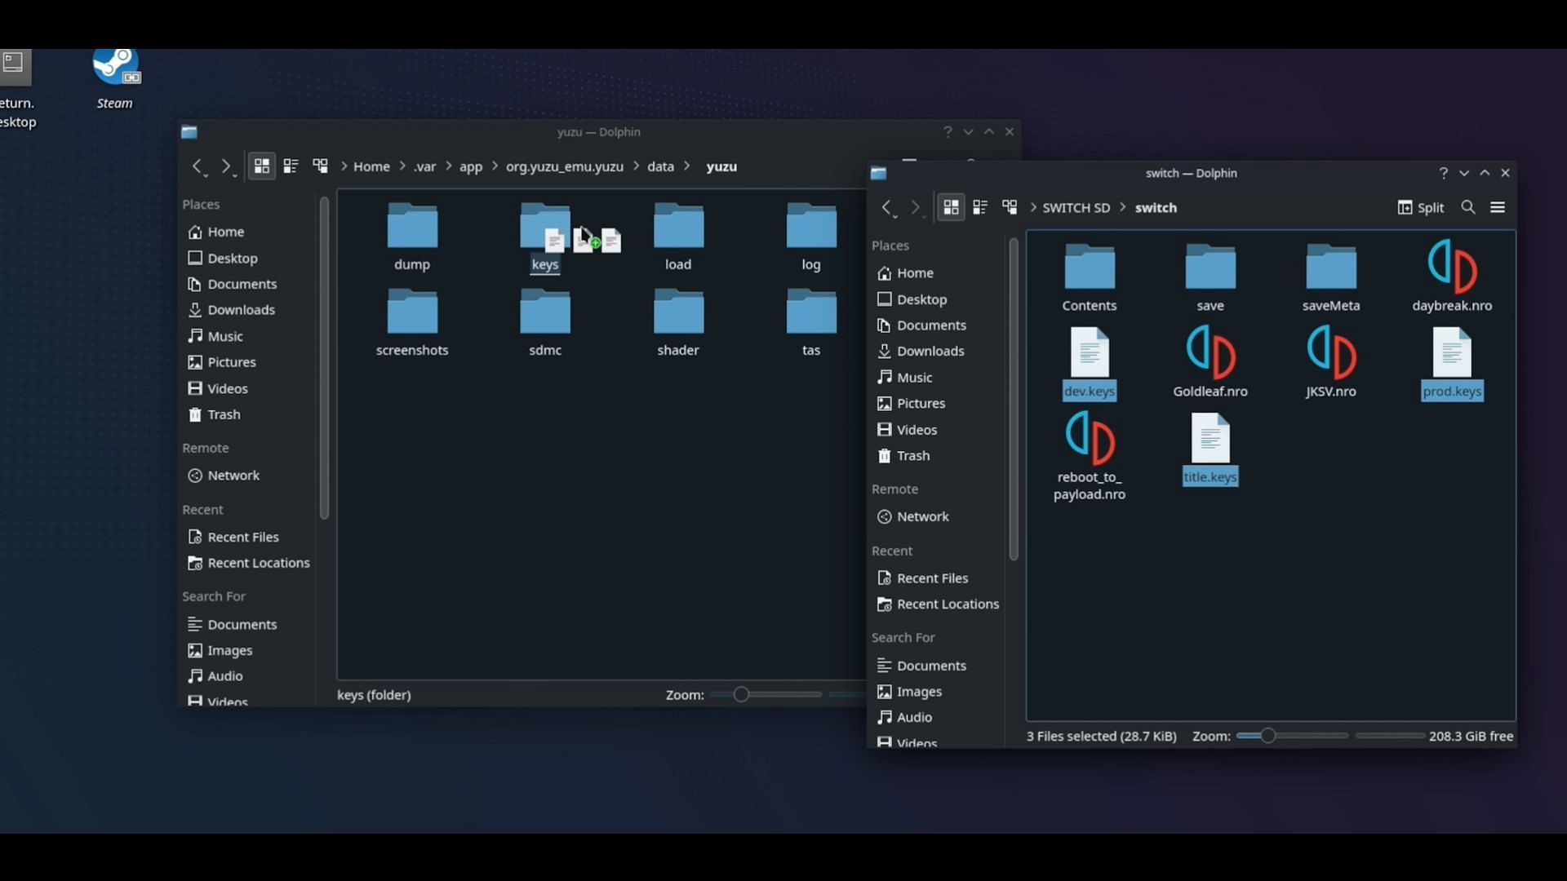Click the saveMeta folder in switch window
This screenshot has width=1567, height=881.
[x=1331, y=277]
